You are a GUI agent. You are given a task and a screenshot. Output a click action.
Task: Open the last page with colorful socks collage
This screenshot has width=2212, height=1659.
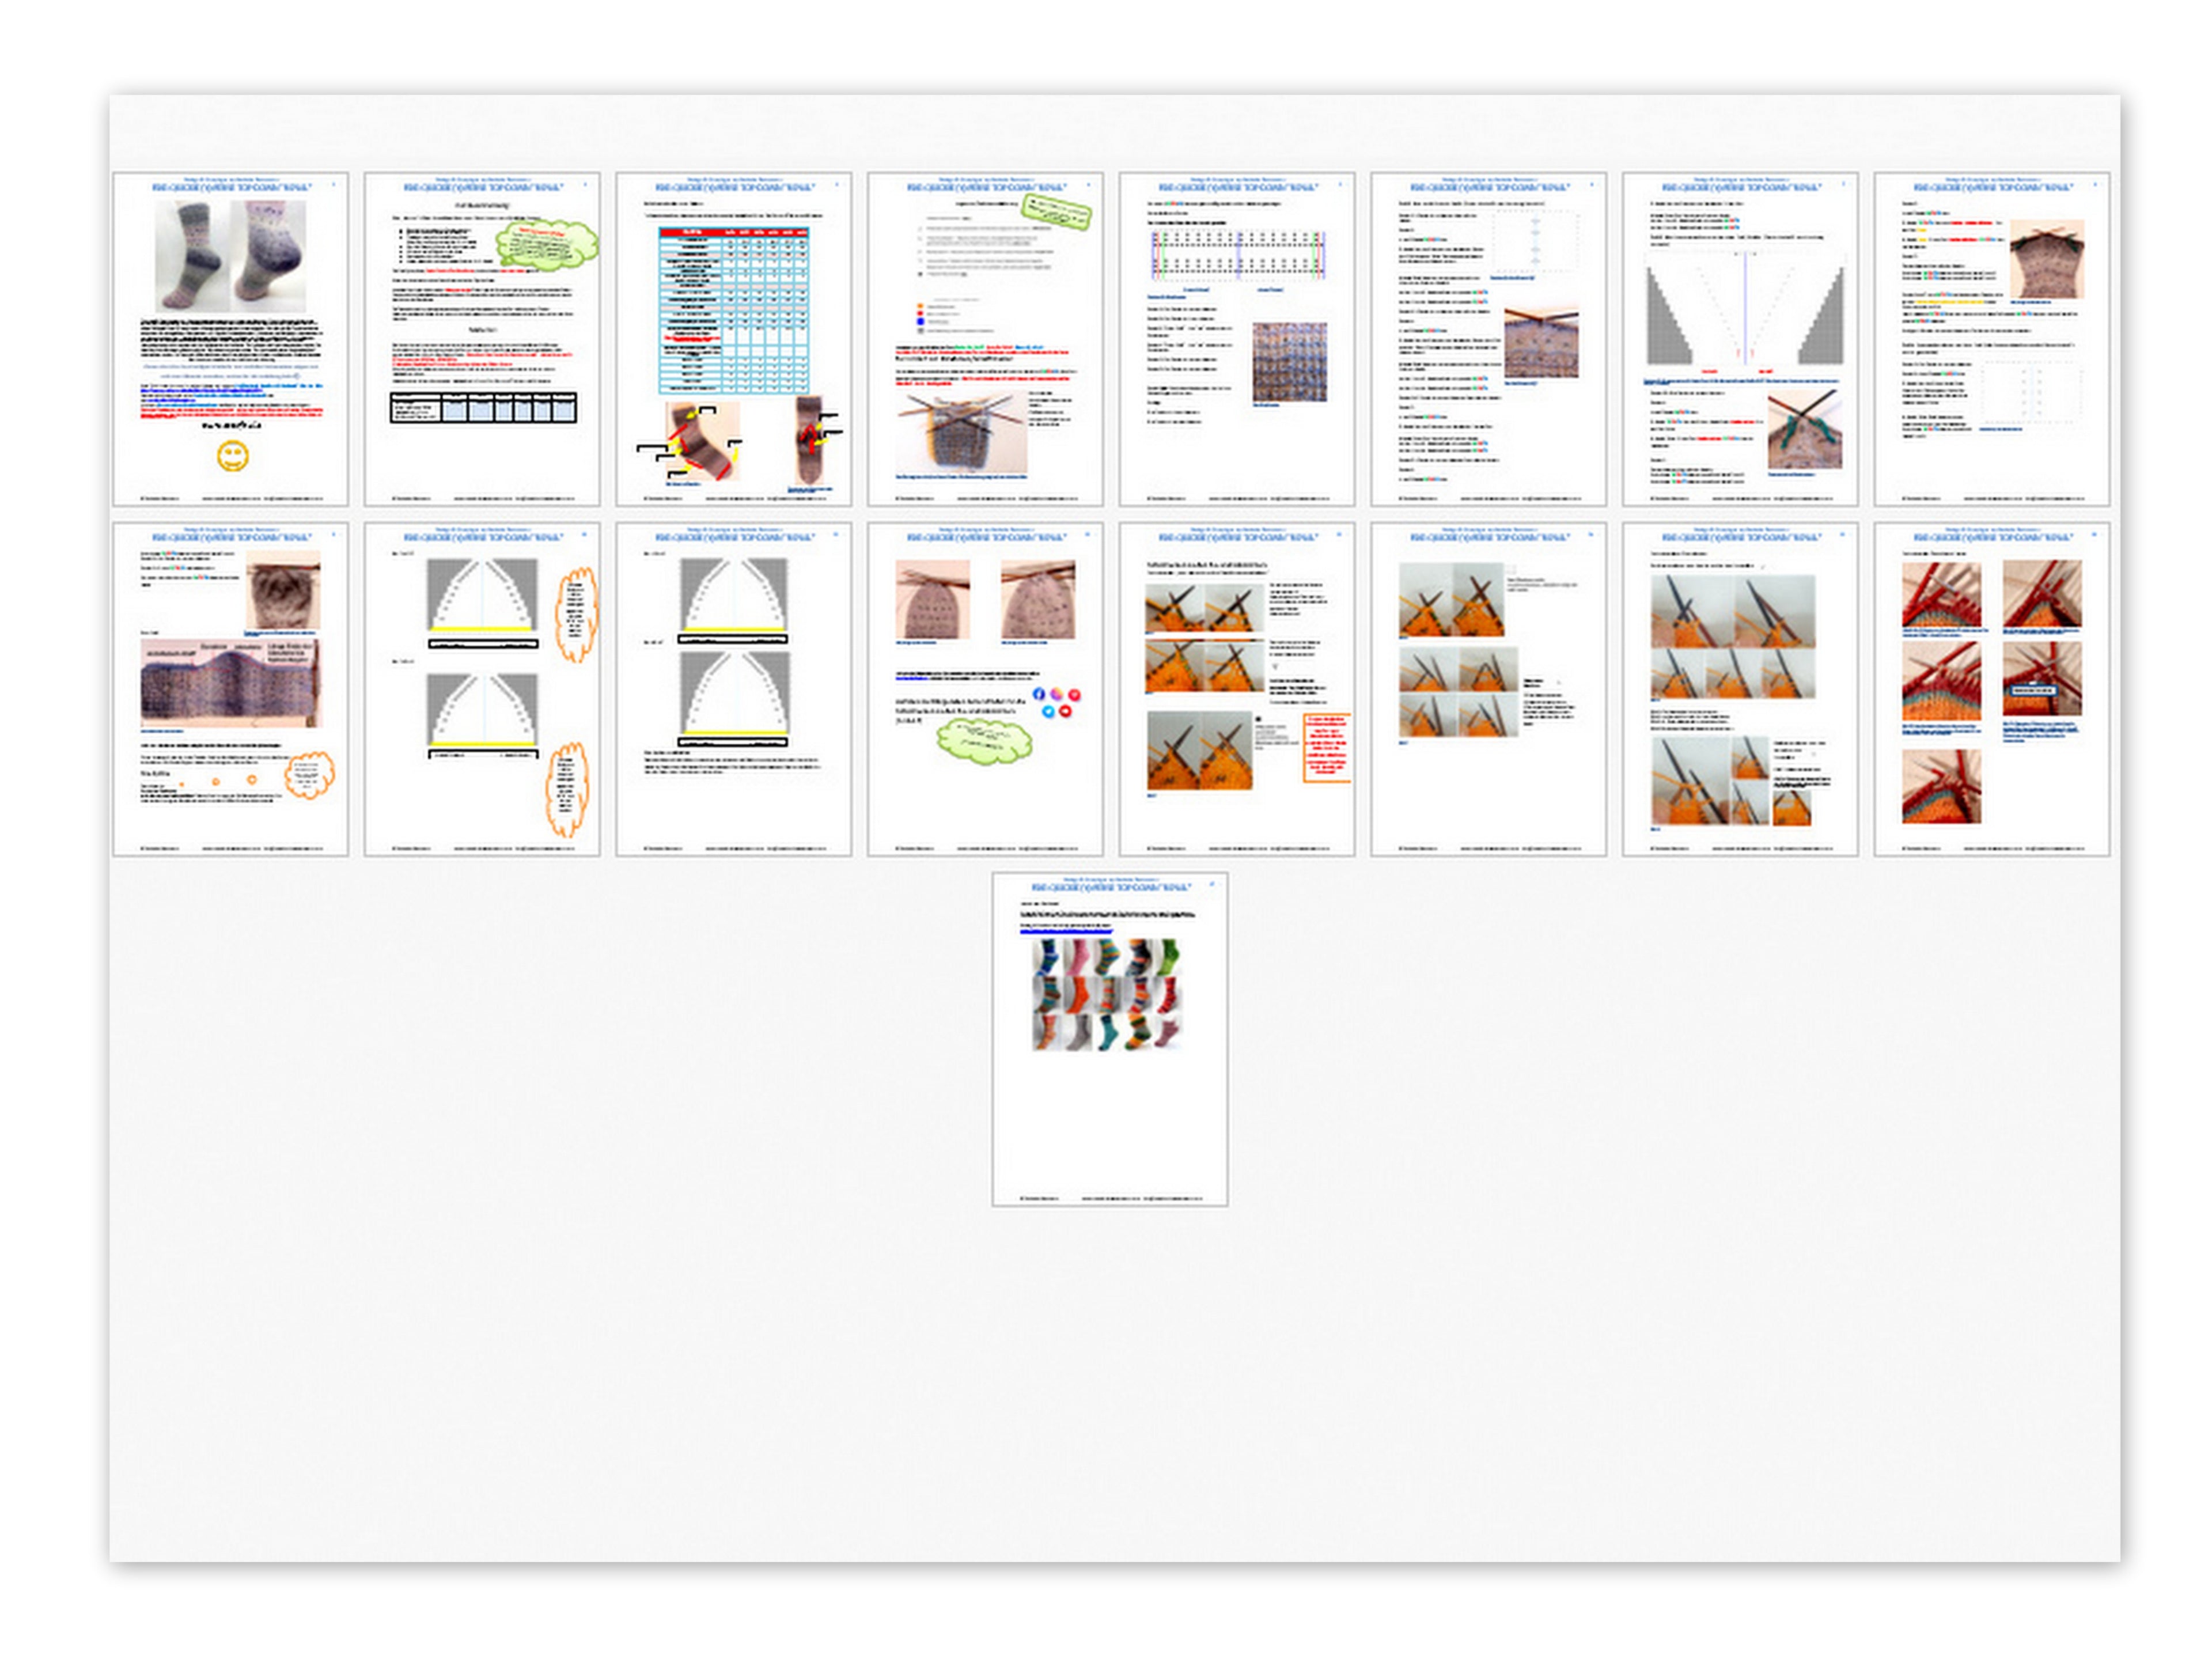click(1109, 1039)
